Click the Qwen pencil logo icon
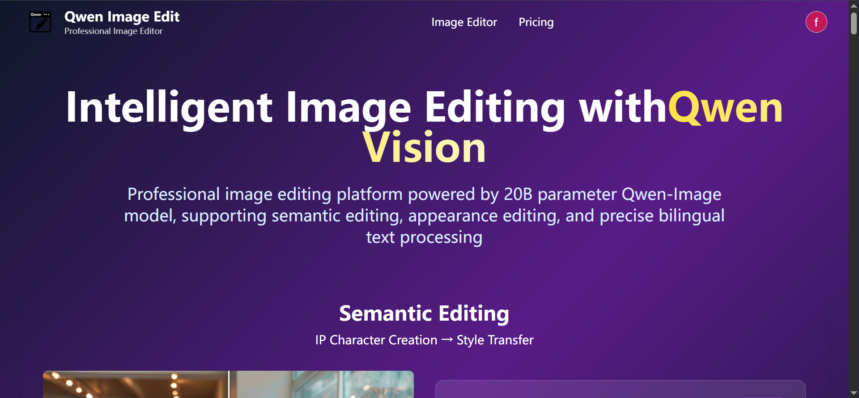This screenshot has height=398, width=859. [40, 22]
